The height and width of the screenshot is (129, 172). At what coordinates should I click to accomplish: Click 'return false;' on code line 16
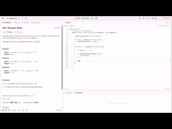(x=85, y=56)
